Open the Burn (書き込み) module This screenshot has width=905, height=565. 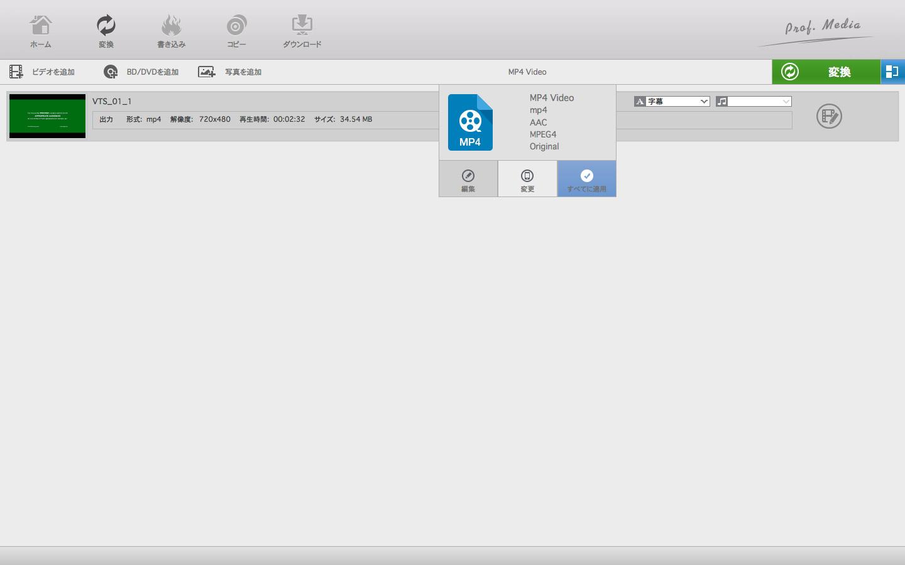(171, 31)
